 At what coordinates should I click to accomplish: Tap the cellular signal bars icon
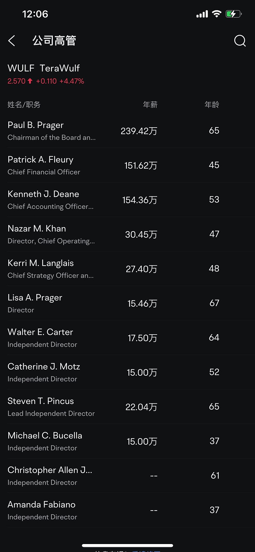click(x=202, y=14)
